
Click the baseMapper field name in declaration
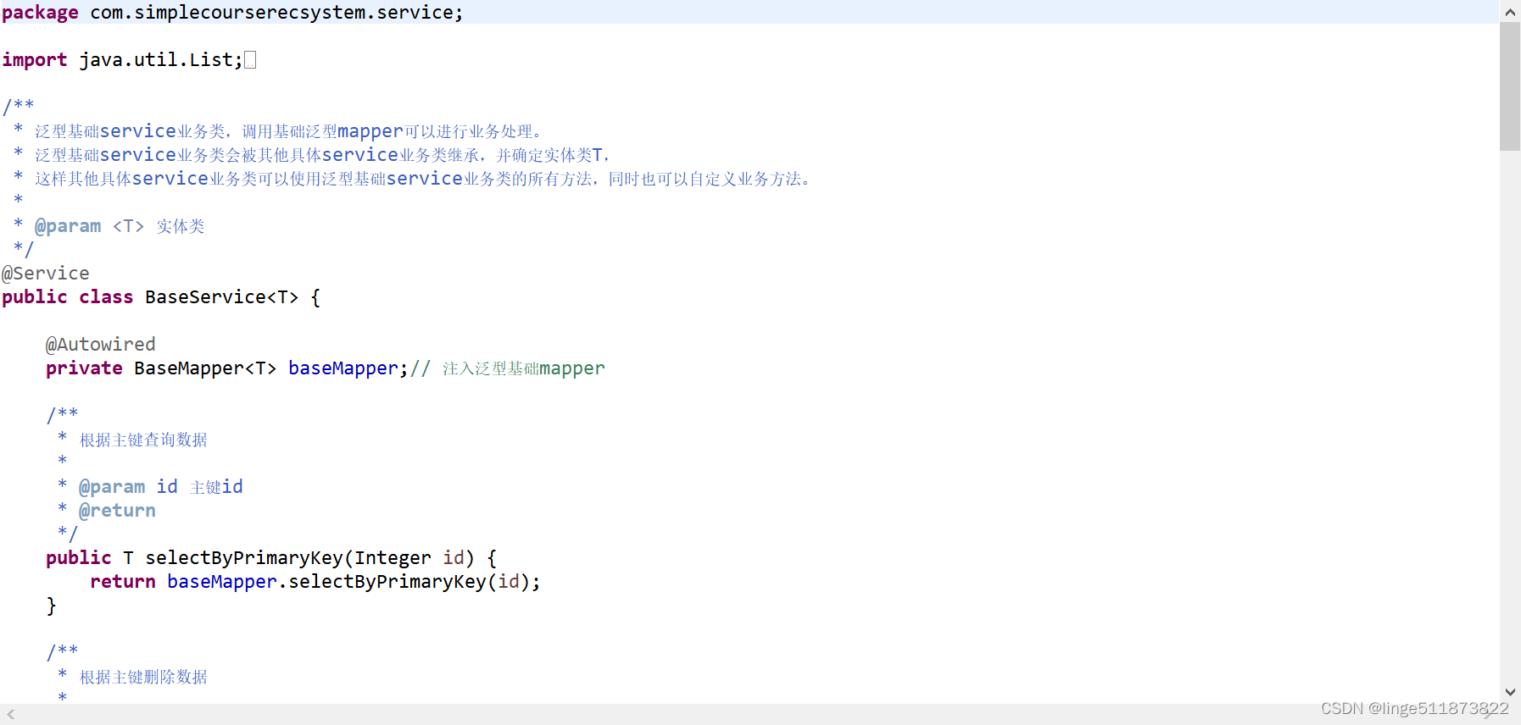[x=343, y=368]
